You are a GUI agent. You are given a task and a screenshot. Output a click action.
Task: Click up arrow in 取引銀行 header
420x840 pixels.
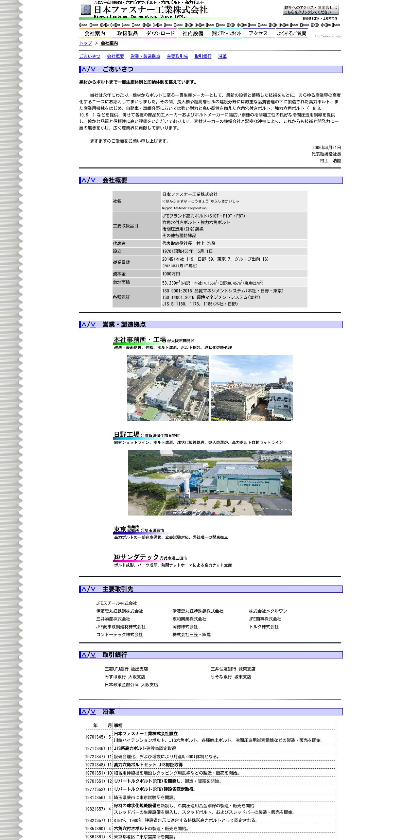(x=84, y=655)
